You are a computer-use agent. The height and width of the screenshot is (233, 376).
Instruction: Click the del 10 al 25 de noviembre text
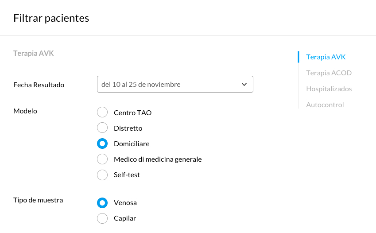(x=141, y=84)
